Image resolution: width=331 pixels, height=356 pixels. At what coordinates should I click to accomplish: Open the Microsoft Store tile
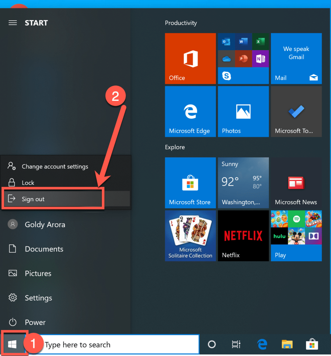tap(190, 183)
